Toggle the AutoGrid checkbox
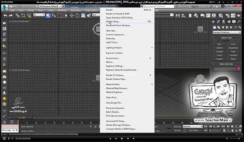The image size is (244, 142). tap(219, 41)
